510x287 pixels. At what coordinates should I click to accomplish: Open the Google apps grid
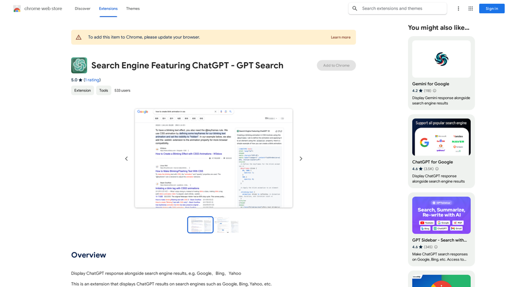[x=471, y=9]
